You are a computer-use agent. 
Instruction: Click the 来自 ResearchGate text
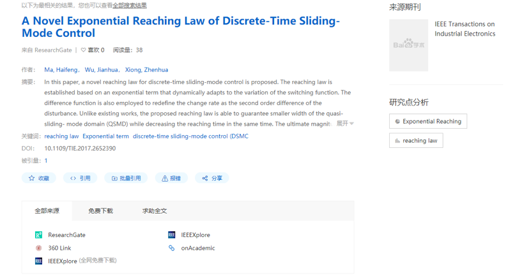[47, 50]
